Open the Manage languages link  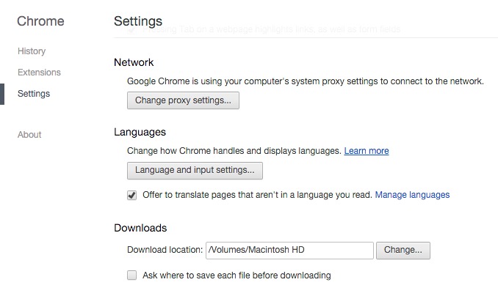[x=412, y=195]
